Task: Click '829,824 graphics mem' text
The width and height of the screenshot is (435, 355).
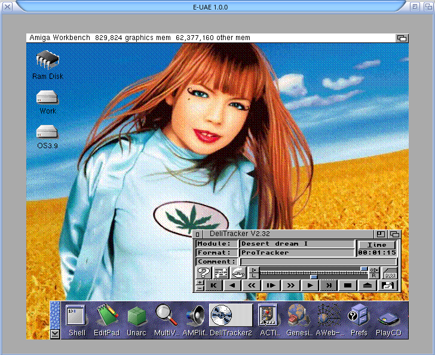Action: pyautogui.click(x=133, y=38)
